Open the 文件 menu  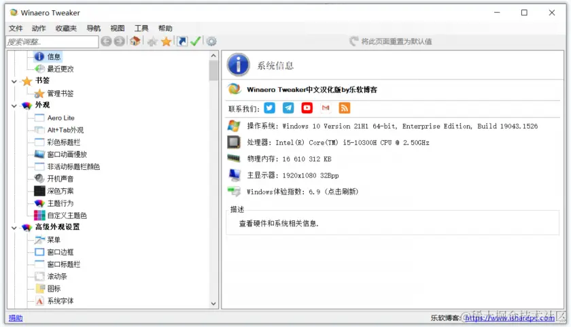click(16, 28)
